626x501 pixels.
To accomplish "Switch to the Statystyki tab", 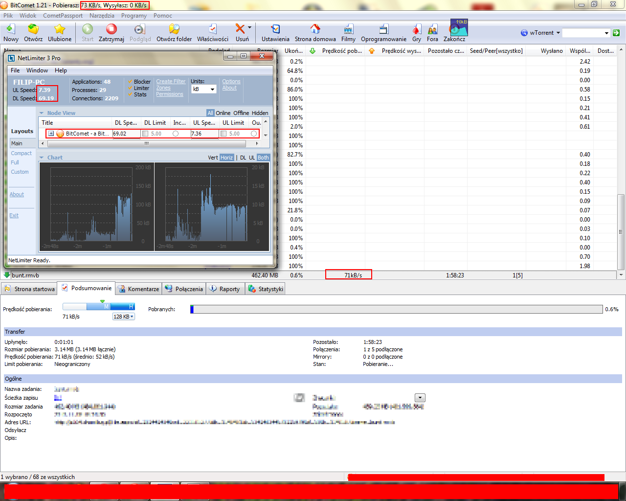I will point(266,289).
